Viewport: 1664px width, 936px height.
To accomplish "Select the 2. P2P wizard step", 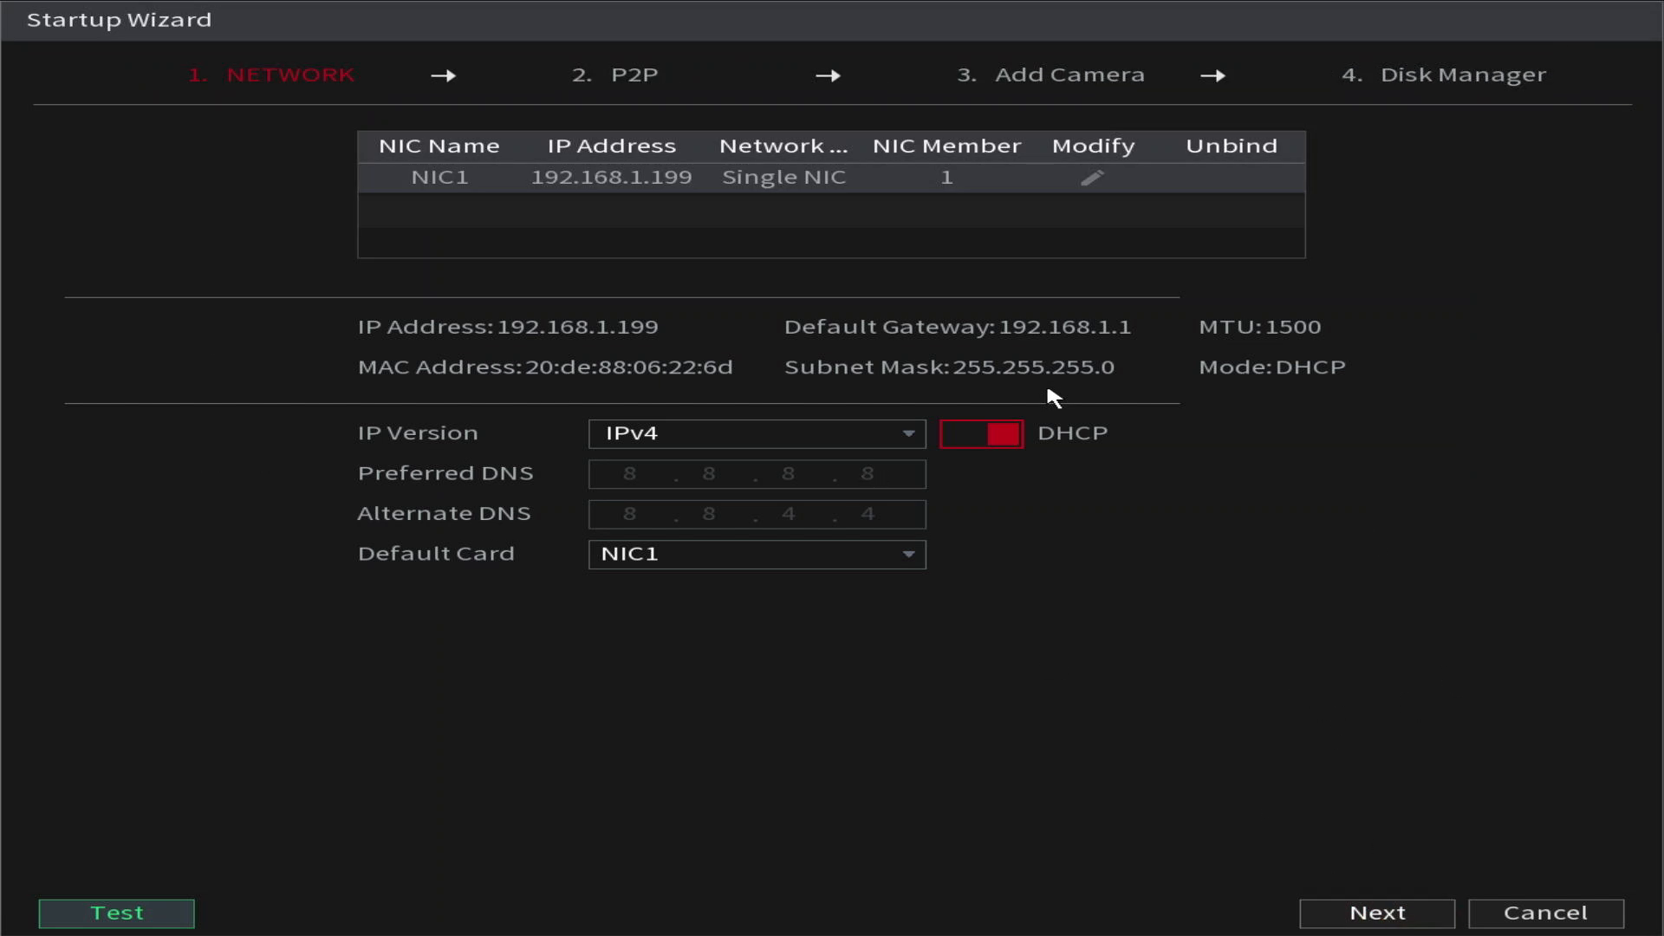I will (x=614, y=75).
